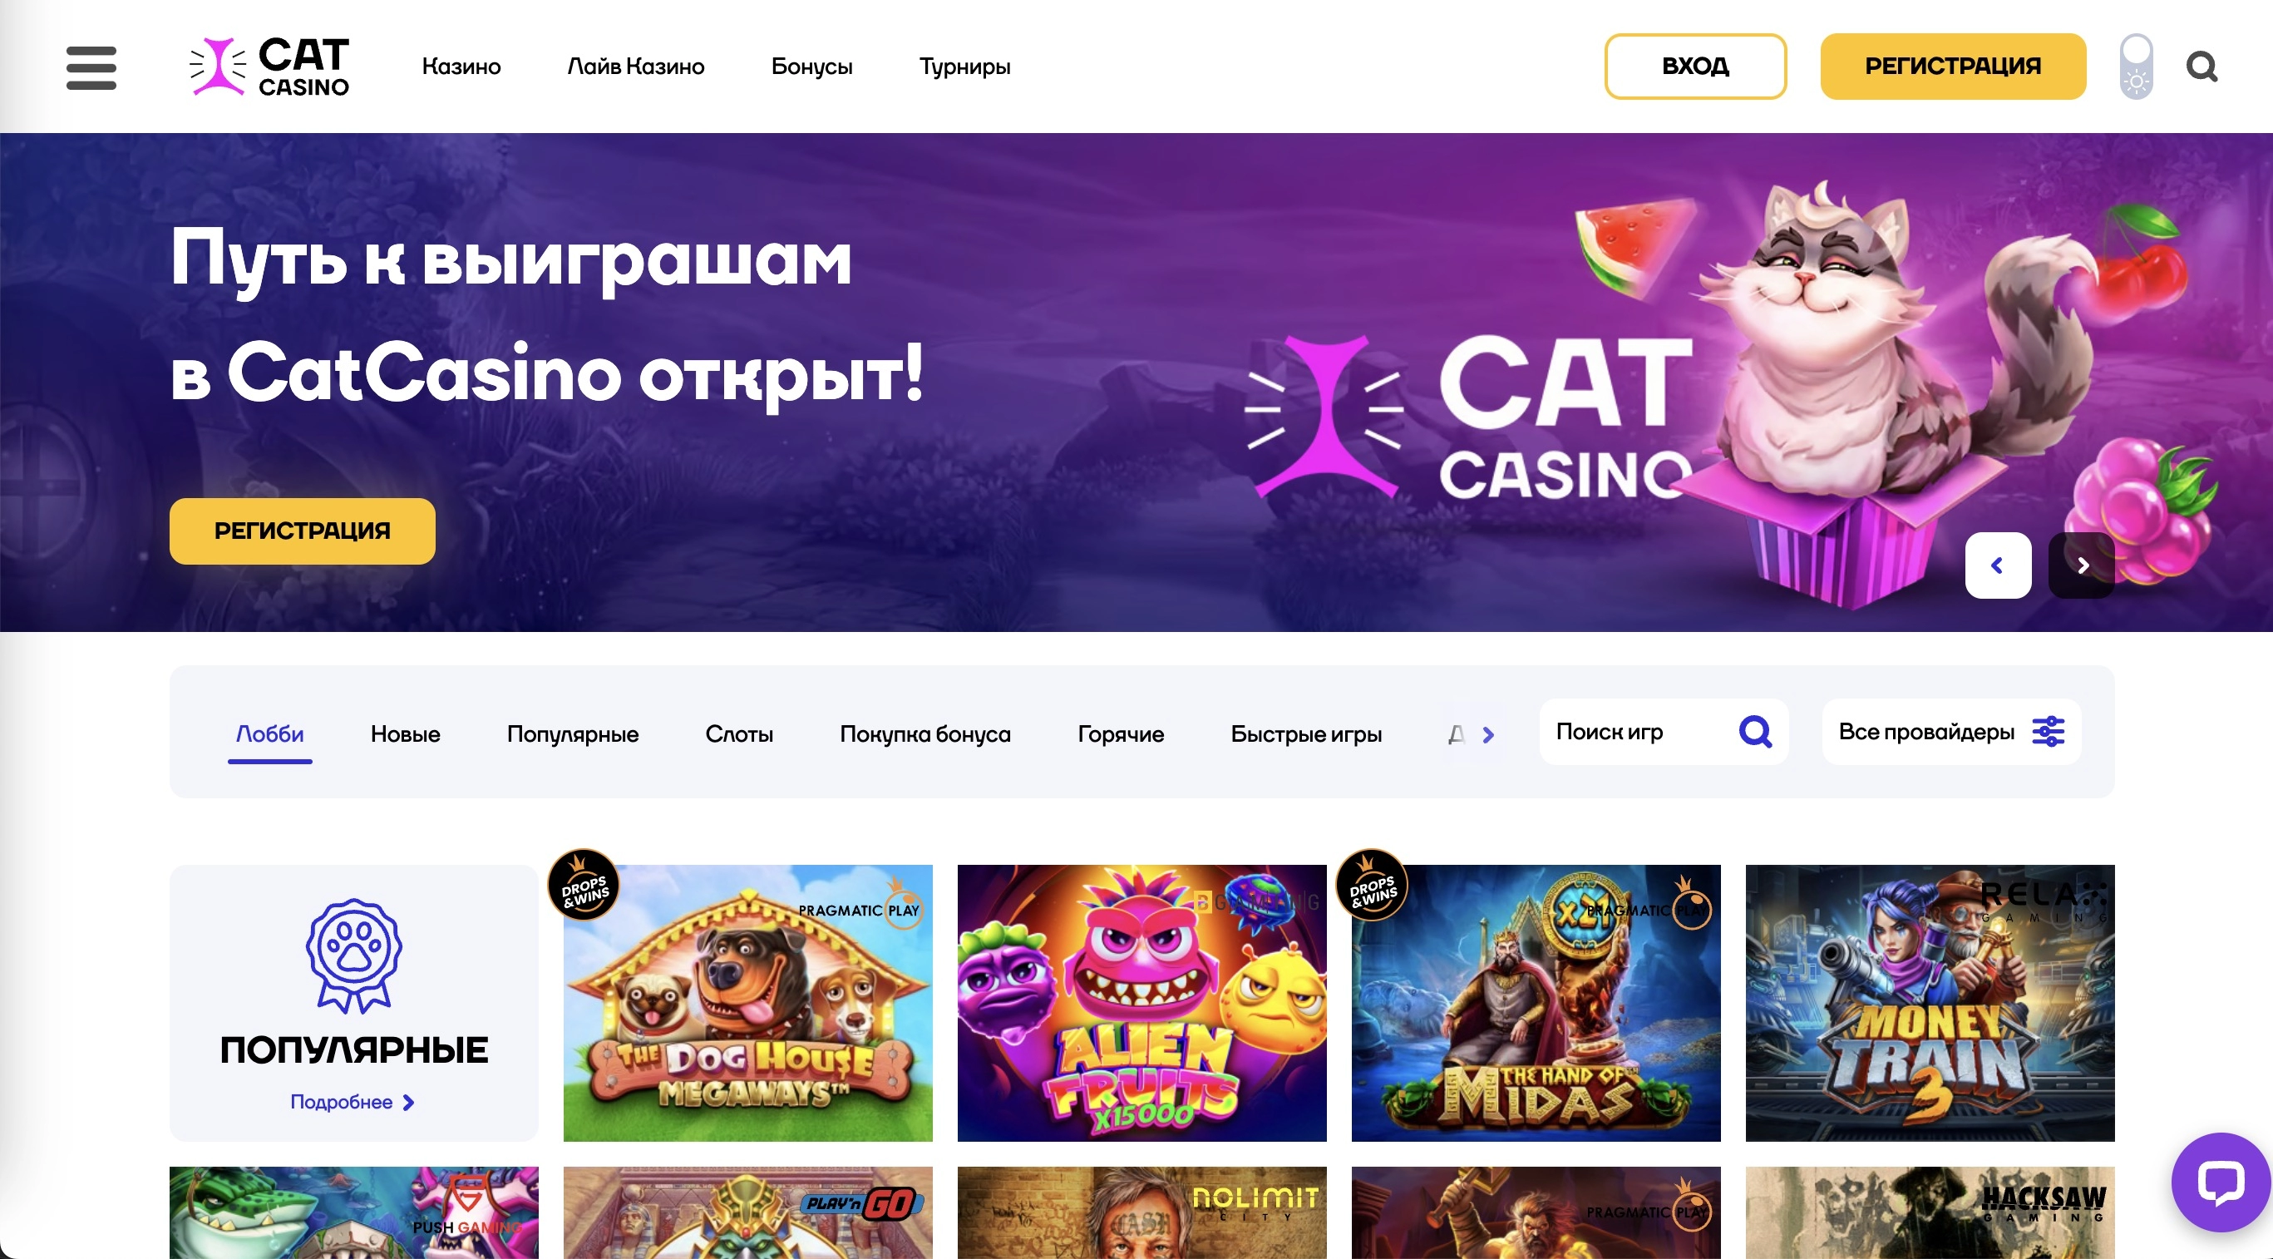Expand Популярные via the Подробнее arrow

coord(408,1102)
